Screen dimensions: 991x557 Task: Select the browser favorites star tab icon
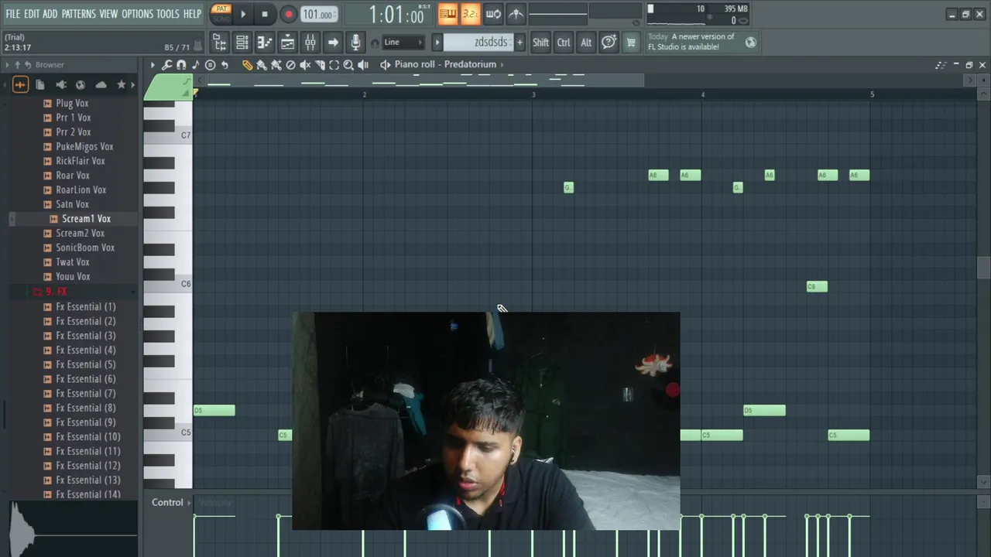121,84
